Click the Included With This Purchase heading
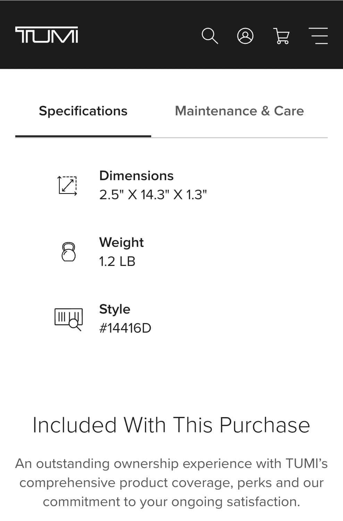This screenshot has width=343, height=521. pyautogui.click(x=171, y=425)
